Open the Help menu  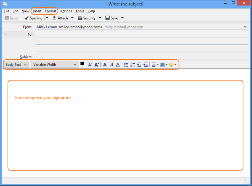91,11
